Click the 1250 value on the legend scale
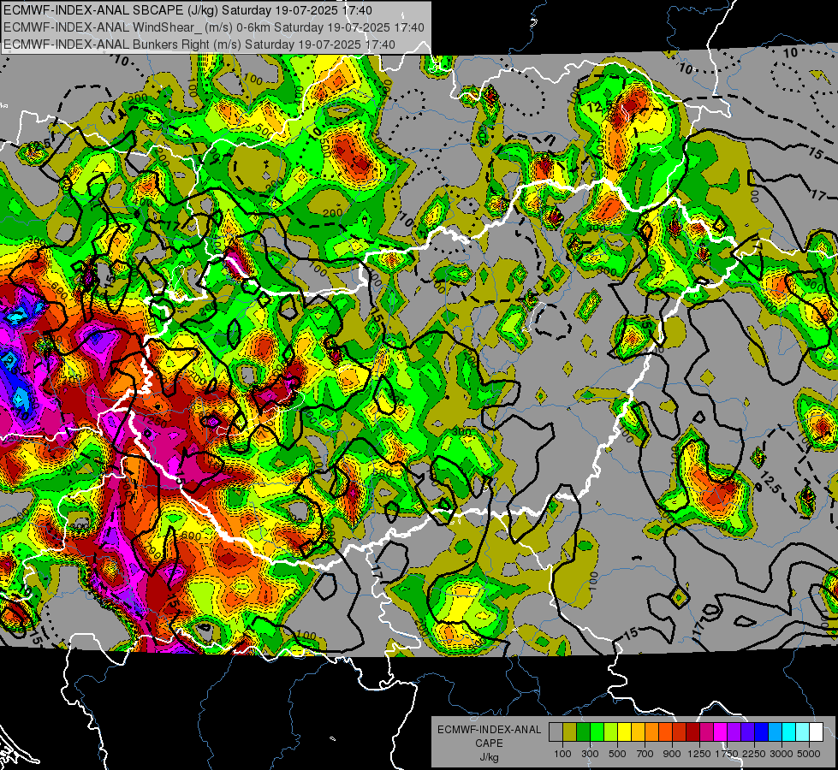The height and width of the screenshot is (770, 838). (x=699, y=754)
